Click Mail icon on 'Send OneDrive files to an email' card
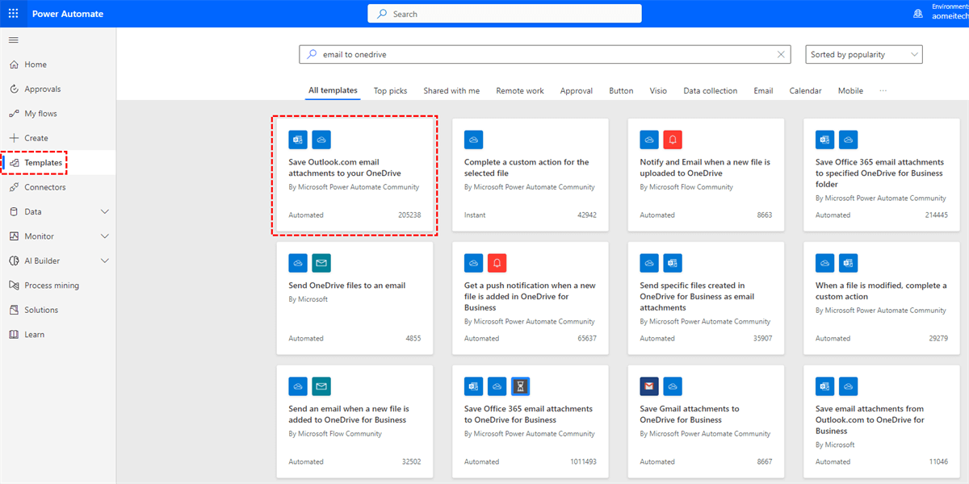969x484 pixels. (321, 263)
